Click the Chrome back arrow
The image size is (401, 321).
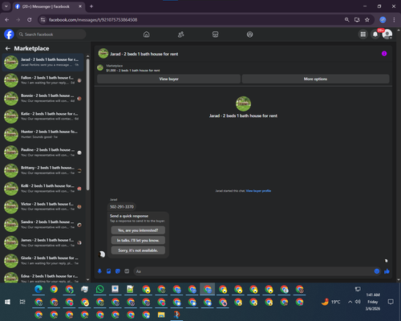[x=7, y=20]
